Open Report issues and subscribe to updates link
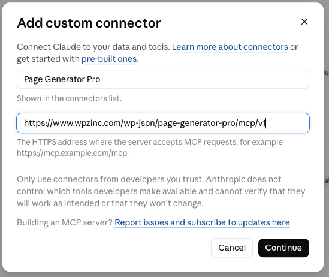This screenshot has height=277, width=329. point(202,222)
